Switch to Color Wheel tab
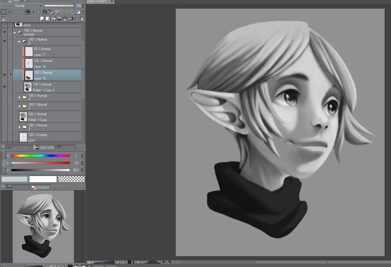 (x=18, y=187)
